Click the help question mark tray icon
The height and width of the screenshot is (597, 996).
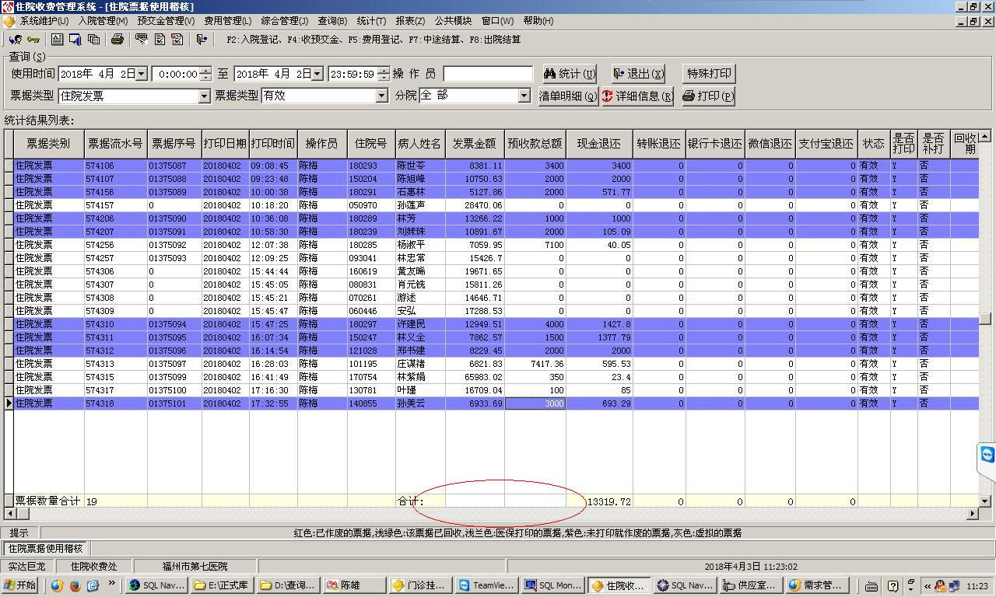[893, 585]
